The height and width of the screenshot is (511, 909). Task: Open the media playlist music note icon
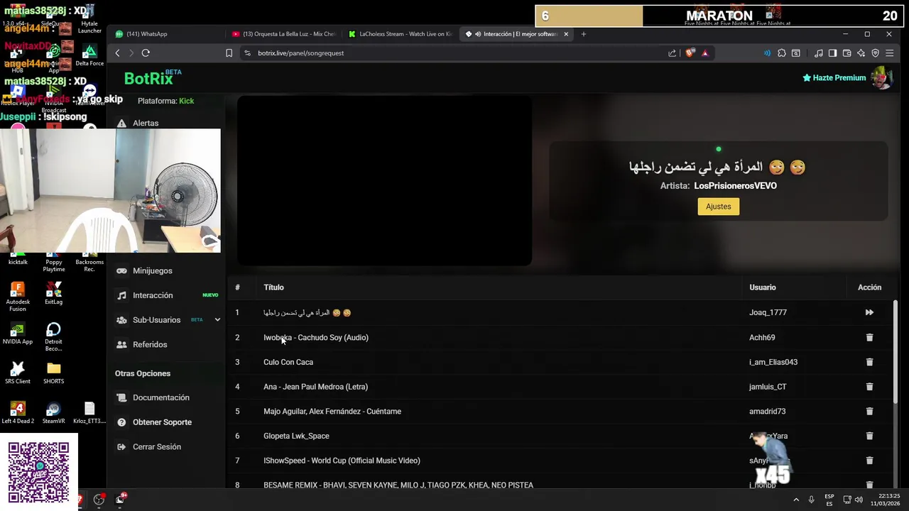coord(819,53)
